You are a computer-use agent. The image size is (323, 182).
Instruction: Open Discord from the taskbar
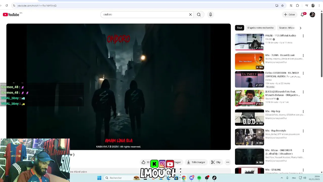[192, 178]
